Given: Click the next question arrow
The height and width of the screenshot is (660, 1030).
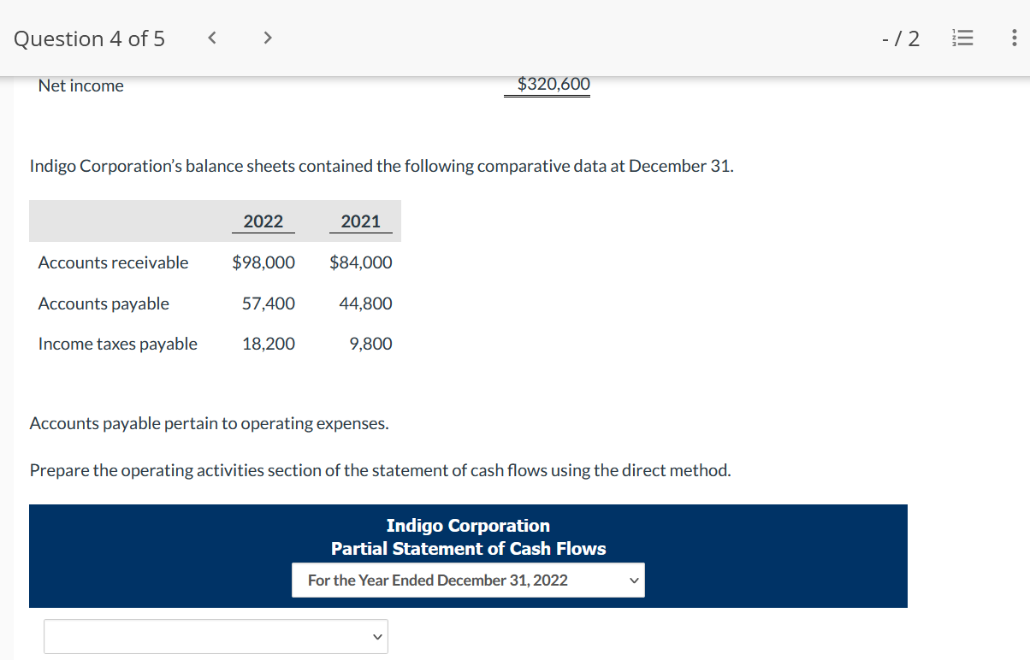Looking at the screenshot, I should click(267, 38).
